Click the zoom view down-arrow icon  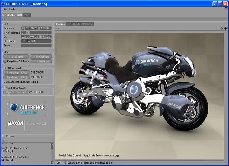click(226, 28)
